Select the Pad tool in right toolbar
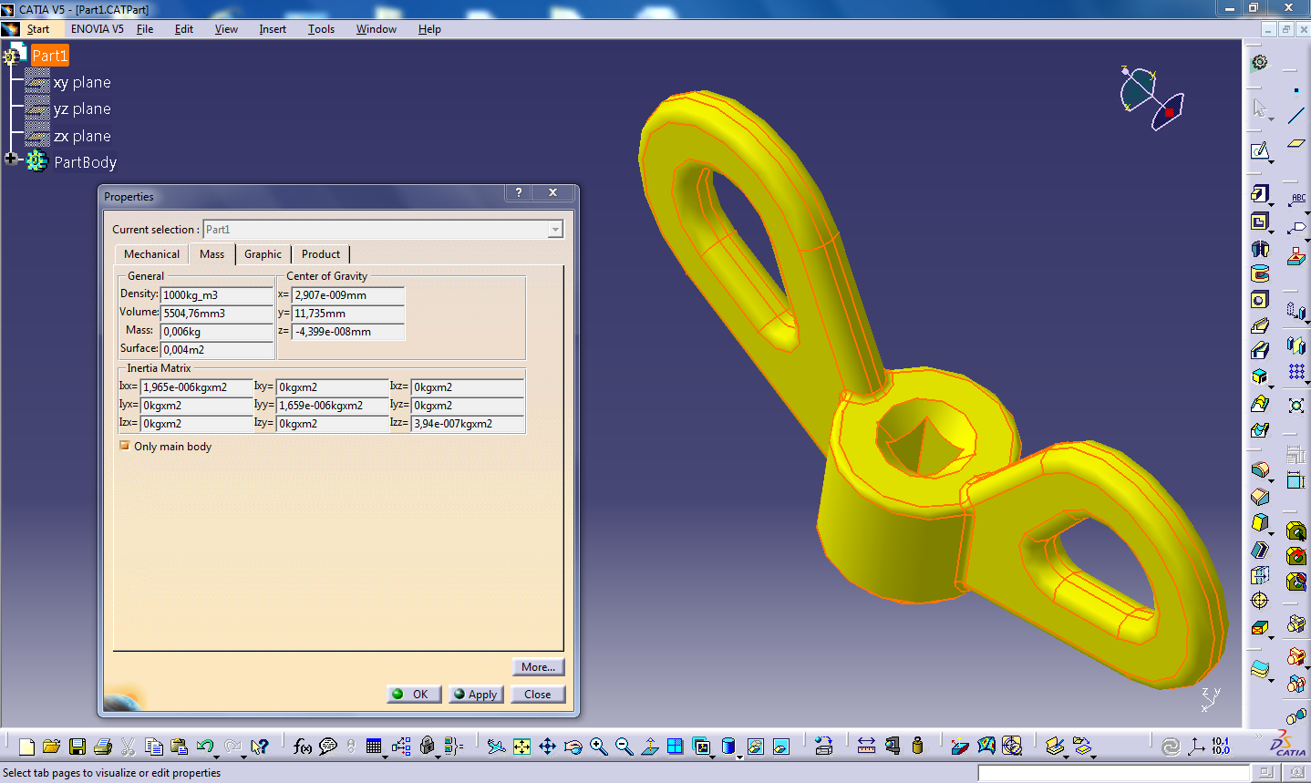This screenshot has height=783, width=1311. click(1259, 193)
